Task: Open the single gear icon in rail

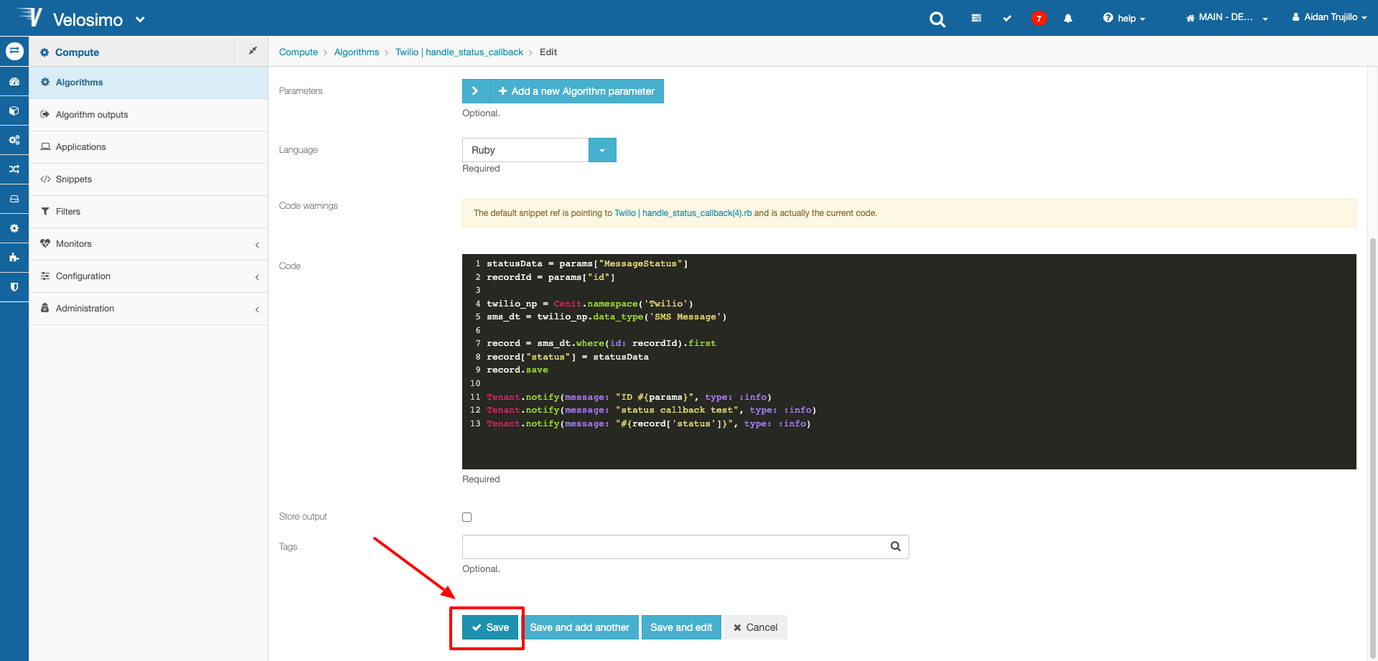Action: pyautogui.click(x=14, y=228)
